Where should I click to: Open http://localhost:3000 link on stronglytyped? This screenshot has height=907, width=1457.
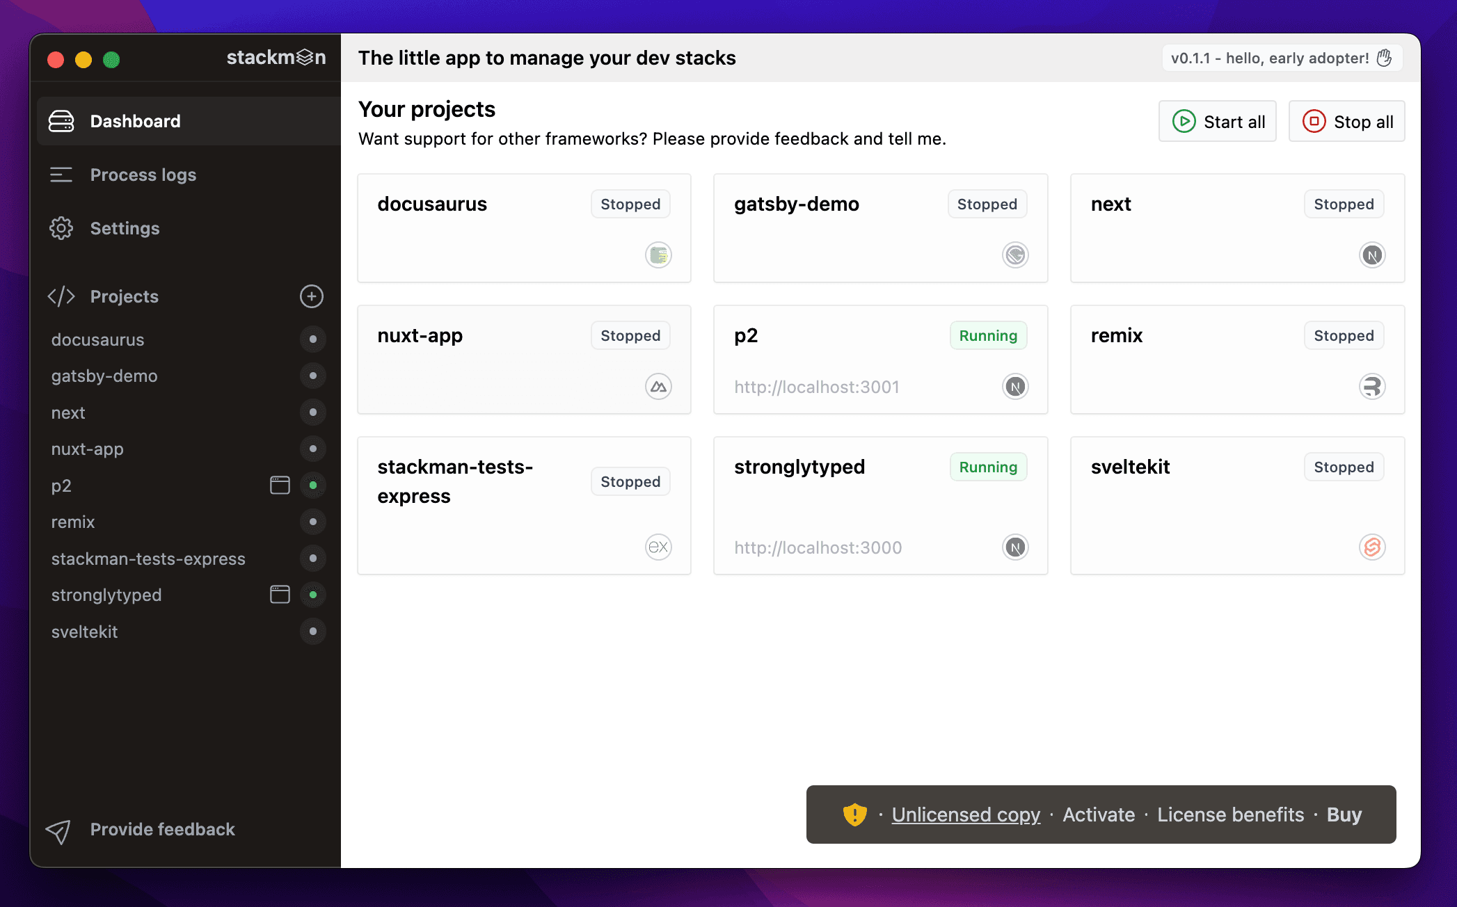click(x=818, y=547)
